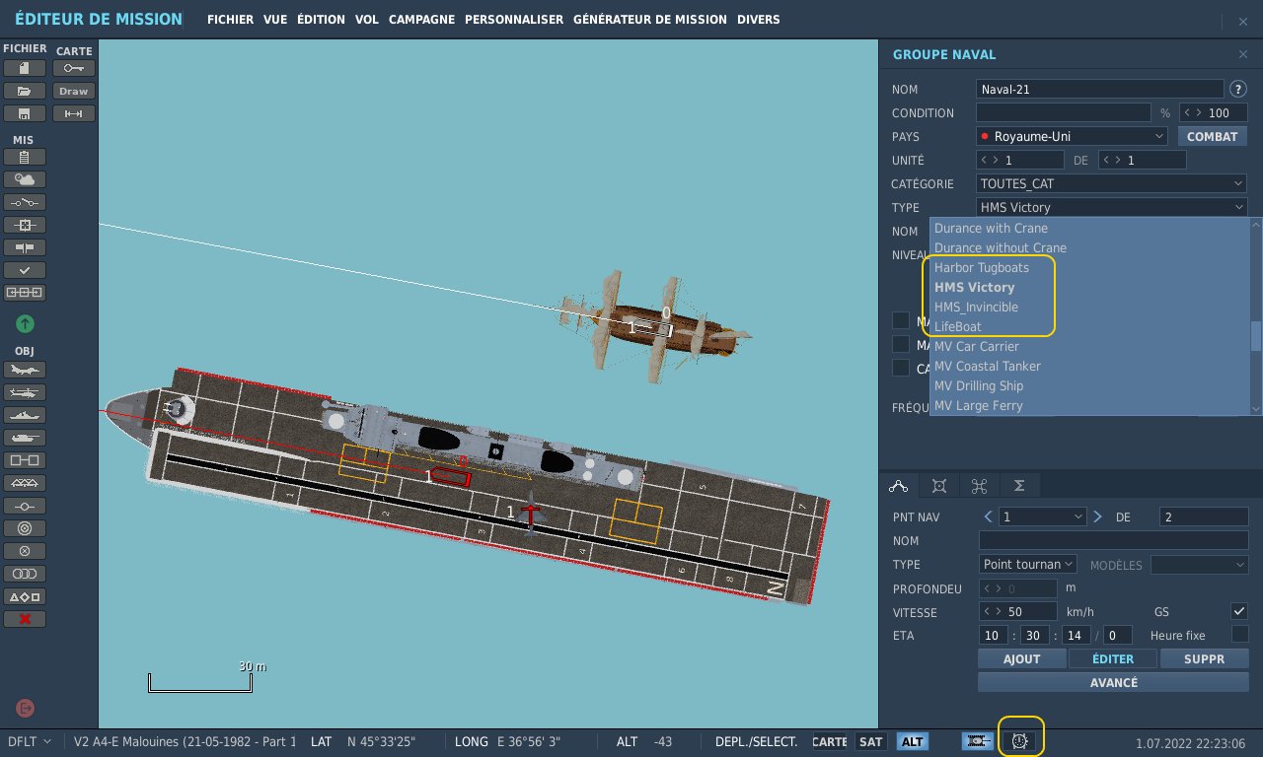Screen dimensions: 1263x757
Task: Collapse the TYPE HMS Victory dropdown
Action: point(1112,207)
